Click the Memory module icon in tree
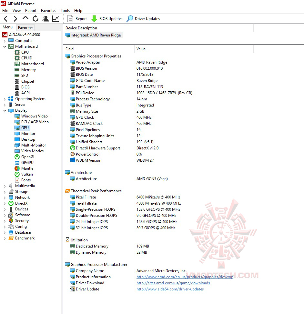304x314 pixels. click(x=17, y=70)
